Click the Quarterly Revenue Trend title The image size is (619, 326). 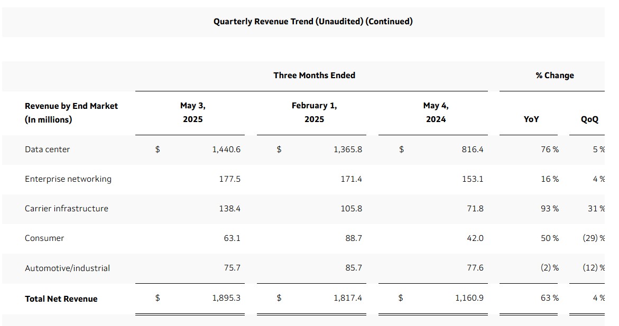pyautogui.click(x=313, y=22)
